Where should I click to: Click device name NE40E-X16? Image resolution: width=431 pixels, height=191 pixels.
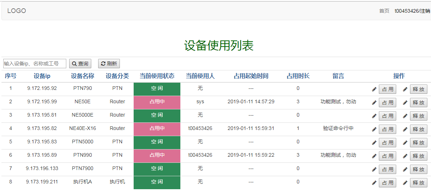(83, 128)
